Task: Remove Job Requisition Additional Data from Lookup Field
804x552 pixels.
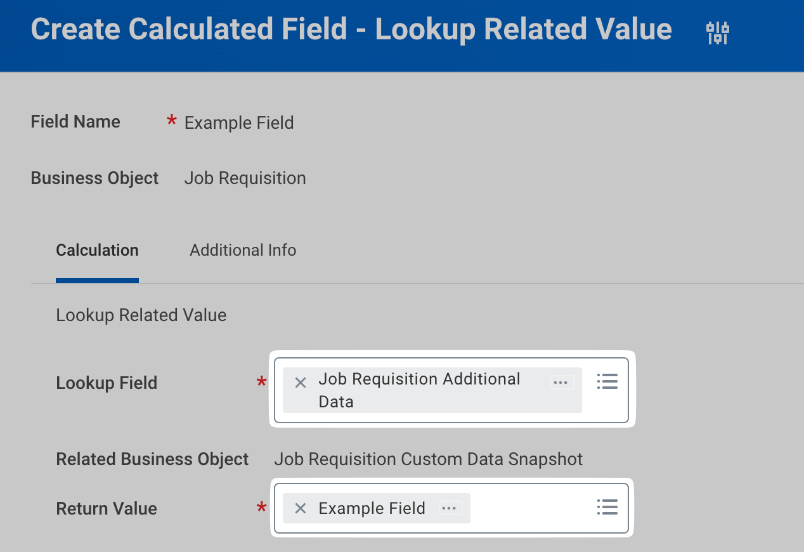Action: click(x=301, y=383)
